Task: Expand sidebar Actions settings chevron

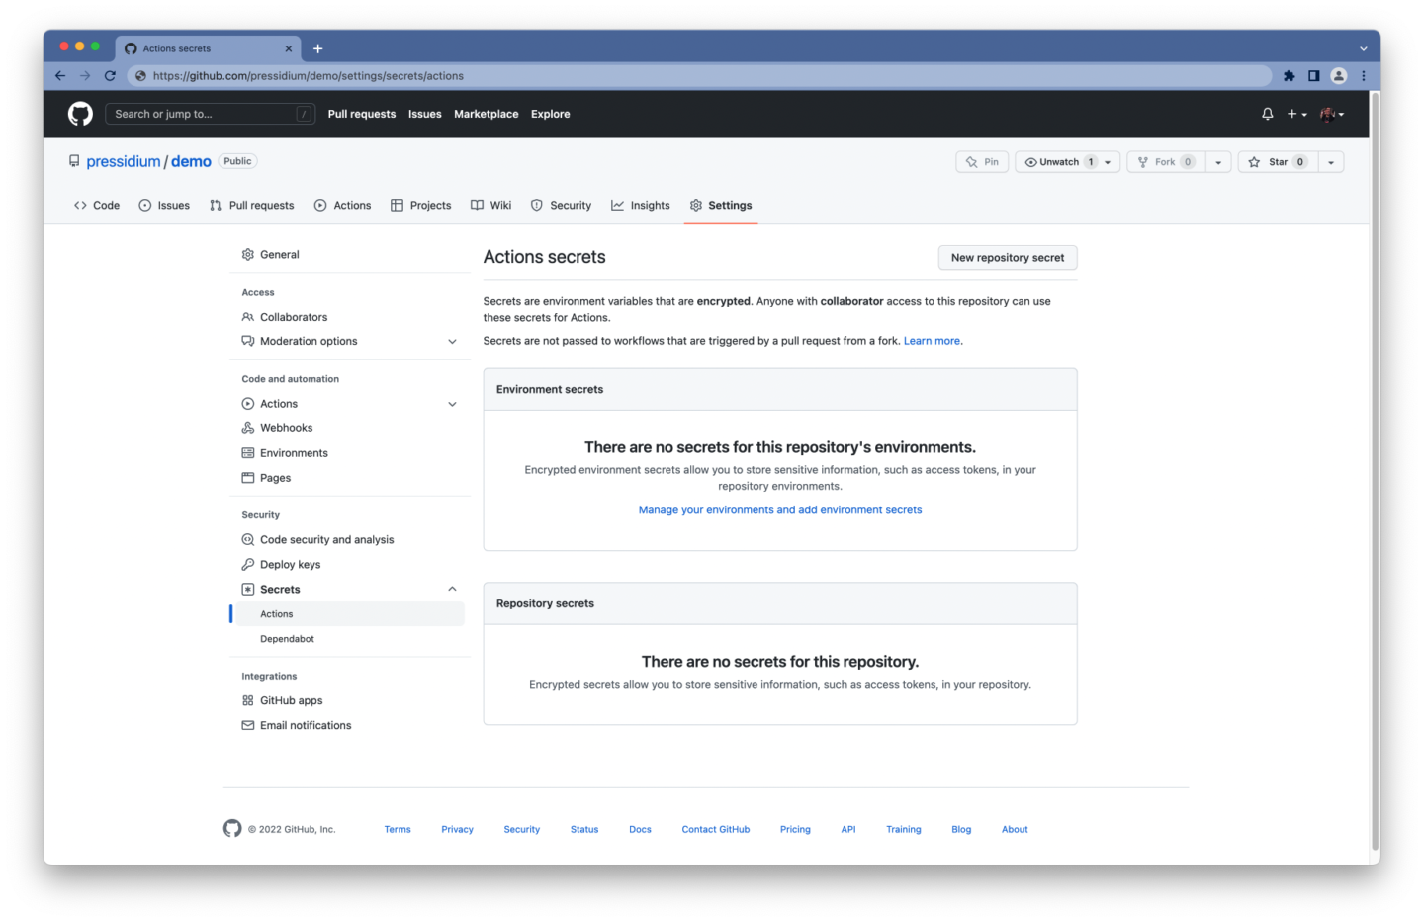Action: [x=452, y=404]
